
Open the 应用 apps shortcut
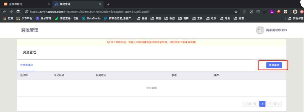pos(8,19)
